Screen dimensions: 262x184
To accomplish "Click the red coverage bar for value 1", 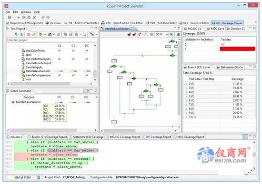I will pyautogui.click(x=237, y=49).
